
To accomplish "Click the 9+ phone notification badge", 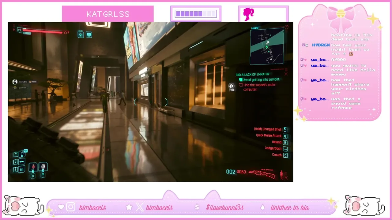I will [x=26, y=151].
